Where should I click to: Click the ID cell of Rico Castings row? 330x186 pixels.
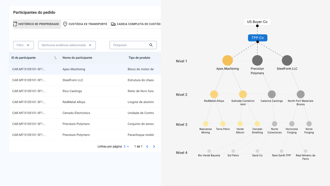[x=29, y=91]
